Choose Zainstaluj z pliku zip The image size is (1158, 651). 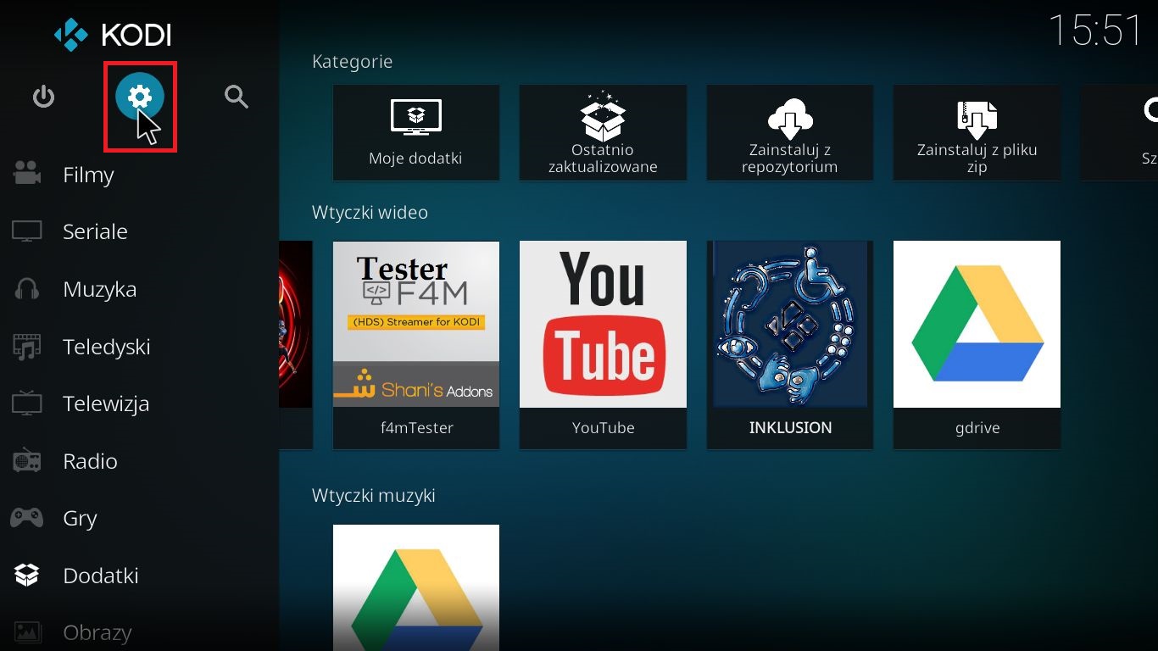[977, 132]
